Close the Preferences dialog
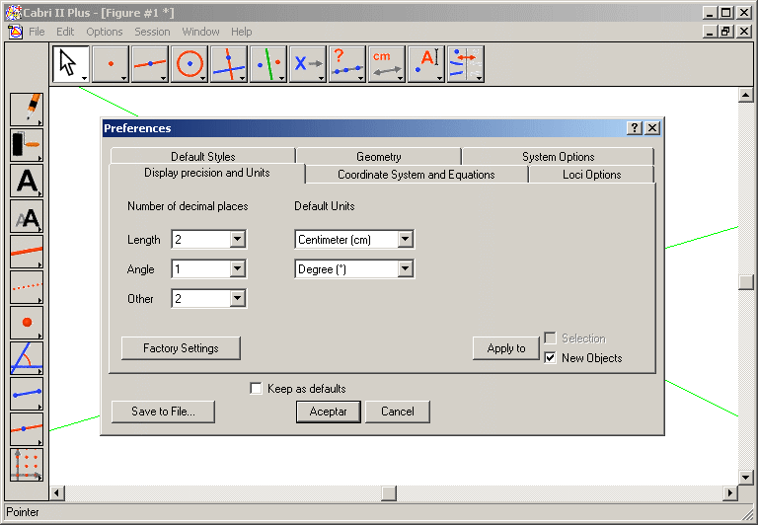Image resolution: width=758 pixels, height=525 pixels. (x=652, y=128)
